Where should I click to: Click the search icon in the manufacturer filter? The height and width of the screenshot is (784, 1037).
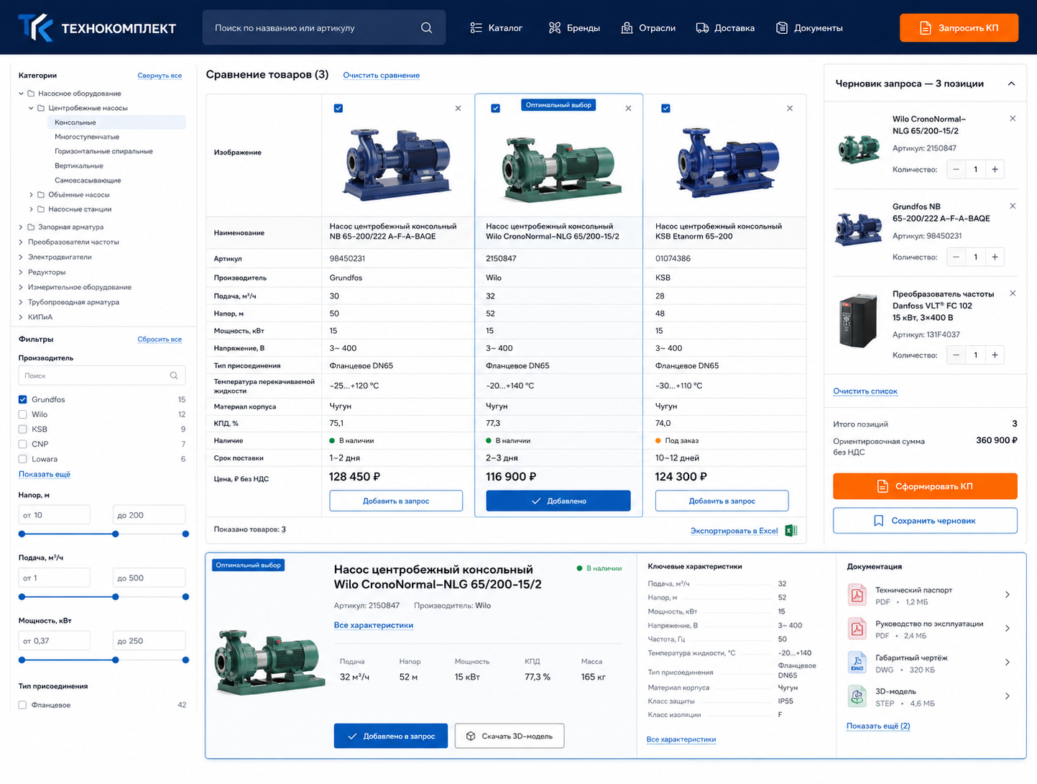click(174, 375)
